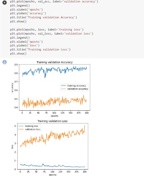144x179 pixels.
Task: Select the Training validation Accuracy chart image
Action: coord(51,89)
